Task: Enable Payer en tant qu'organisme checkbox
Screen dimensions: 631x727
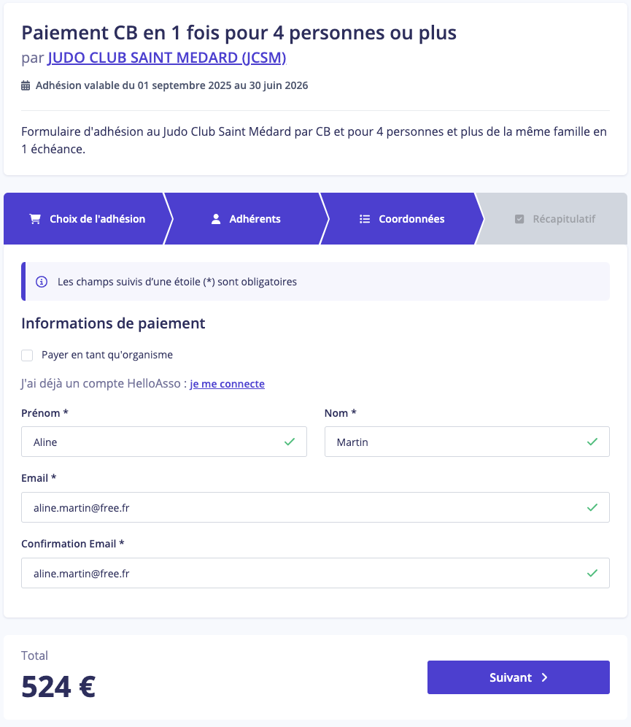Action: pos(27,355)
